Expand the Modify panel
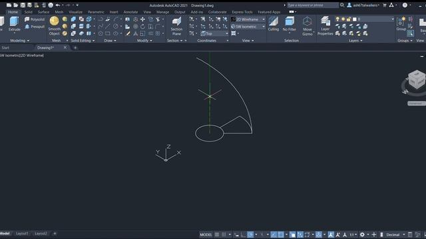The width and height of the screenshot is (426, 239). (144, 40)
